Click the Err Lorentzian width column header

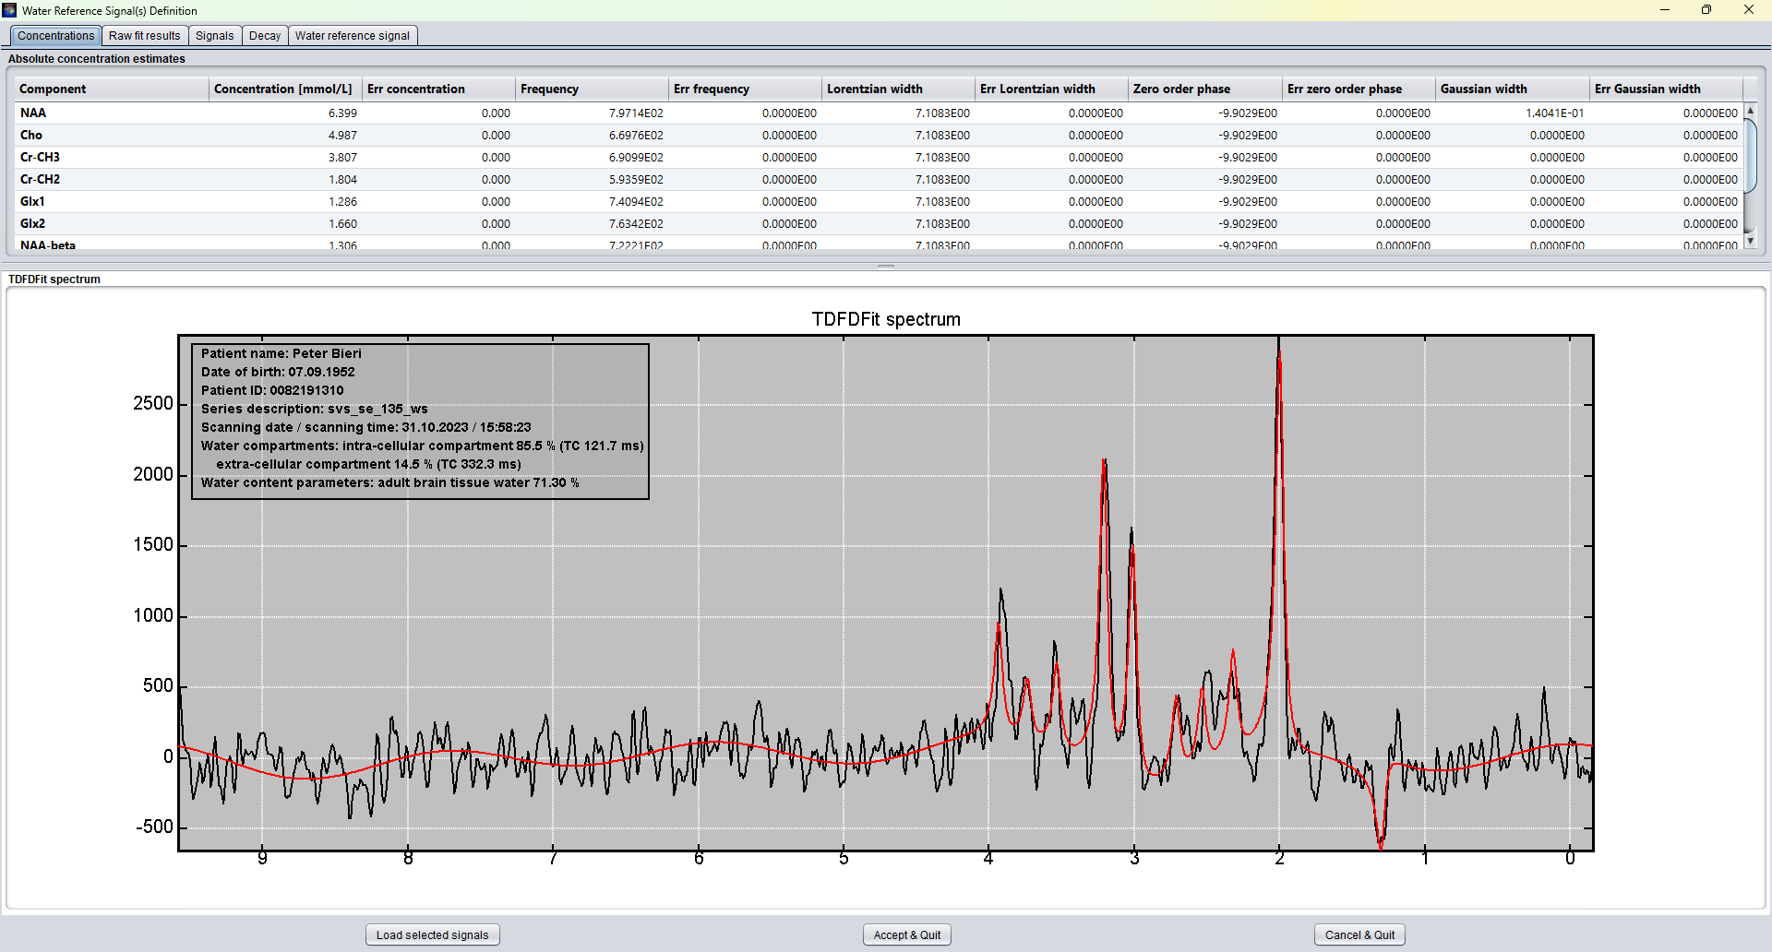pyautogui.click(x=1051, y=89)
